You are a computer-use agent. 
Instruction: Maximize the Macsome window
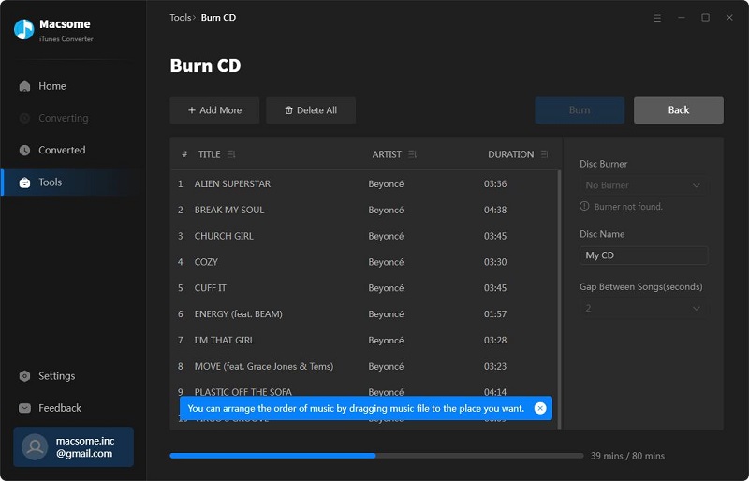tap(705, 18)
